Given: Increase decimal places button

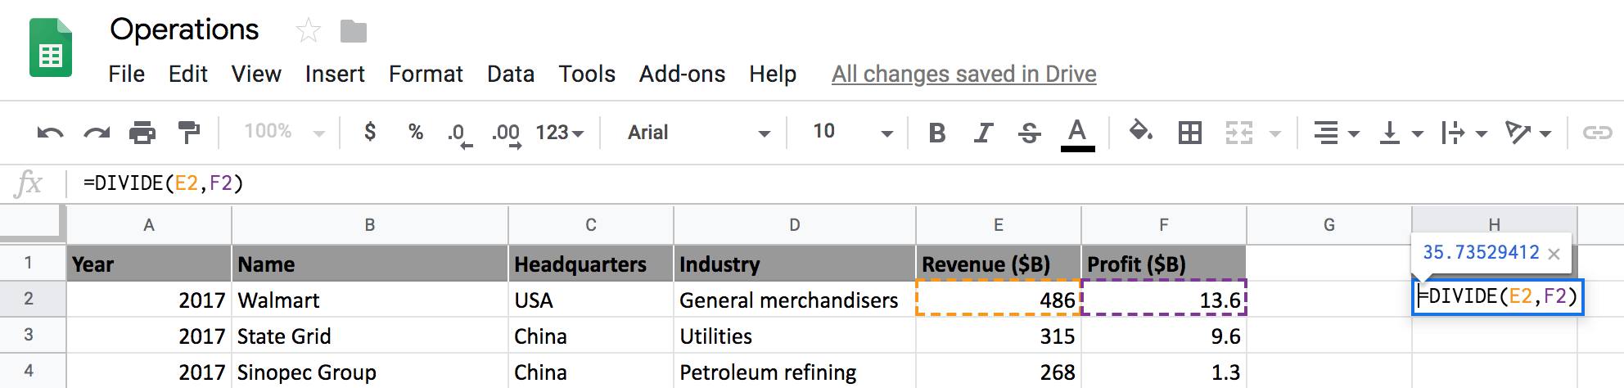Looking at the screenshot, I should pos(507,133).
